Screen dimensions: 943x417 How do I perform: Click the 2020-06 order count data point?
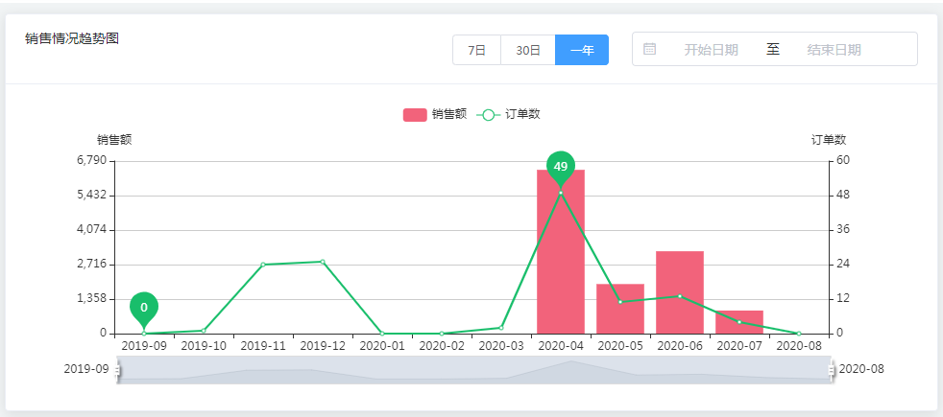[680, 296]
